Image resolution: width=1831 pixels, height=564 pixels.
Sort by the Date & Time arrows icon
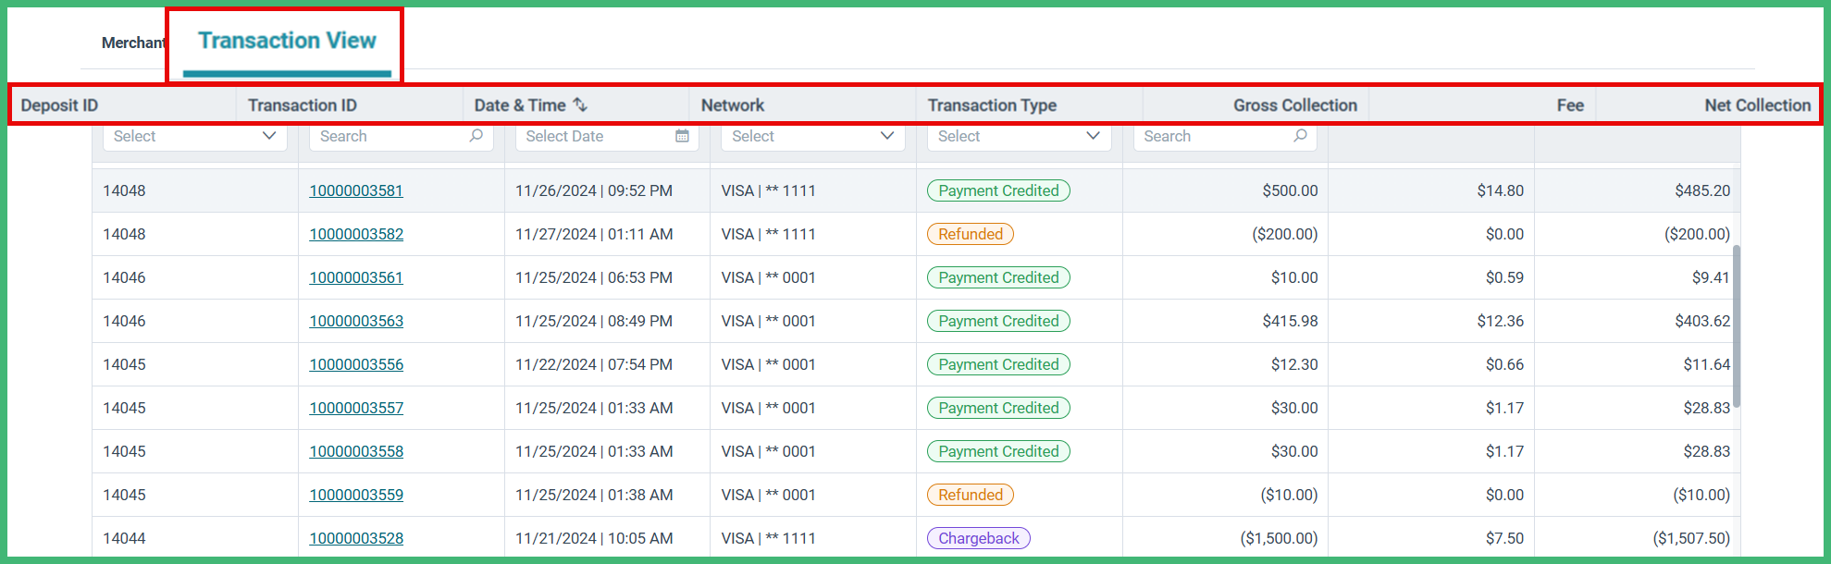(580, 104)
